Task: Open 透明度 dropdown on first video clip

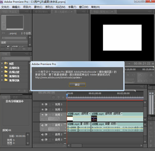Action: coord(90,114)
